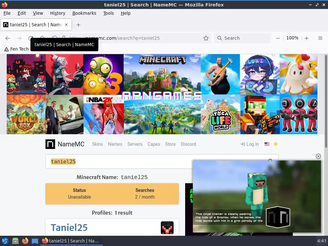
Task: Click the Friday Night Funkin tile
Action: (26, 74)
